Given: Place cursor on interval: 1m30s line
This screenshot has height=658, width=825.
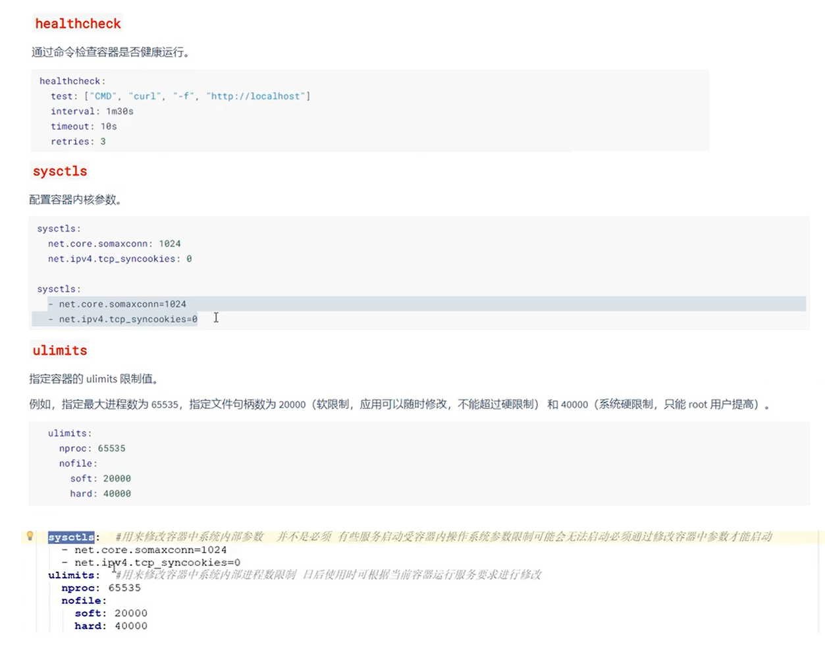Looking at the screenshot, I should (92, 111).
